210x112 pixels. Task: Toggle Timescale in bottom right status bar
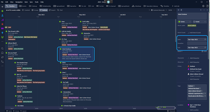171,111
